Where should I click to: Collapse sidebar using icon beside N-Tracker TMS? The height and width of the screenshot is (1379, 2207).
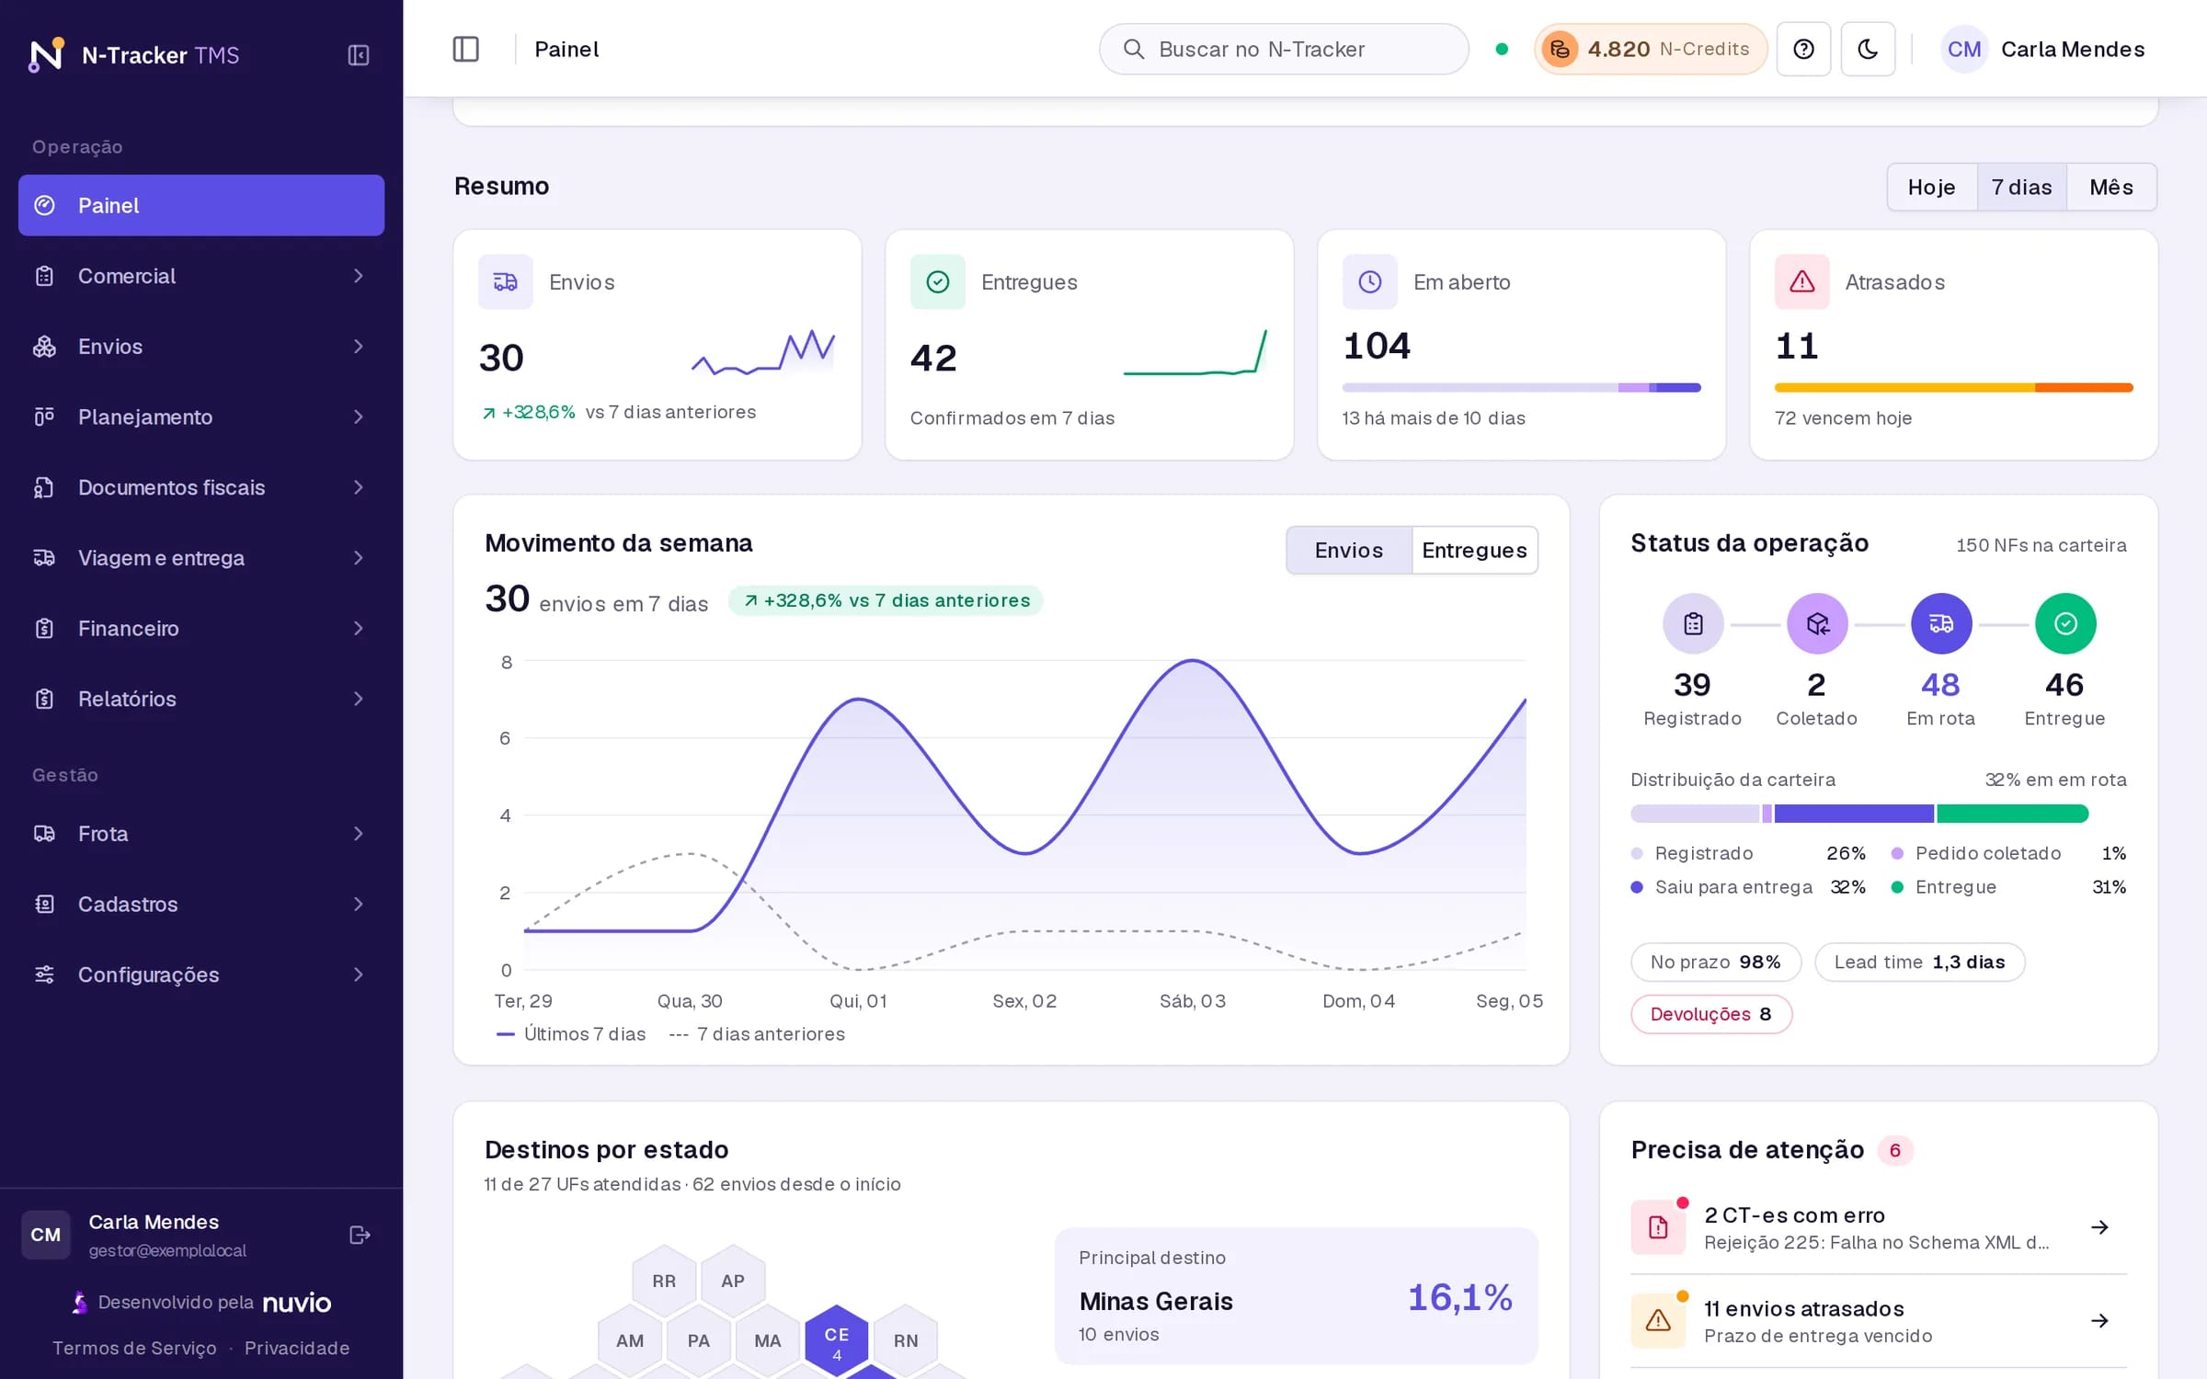point(359,55)
